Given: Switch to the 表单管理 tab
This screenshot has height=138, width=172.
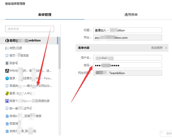Looking at the screenshot, I should (45, 15).
